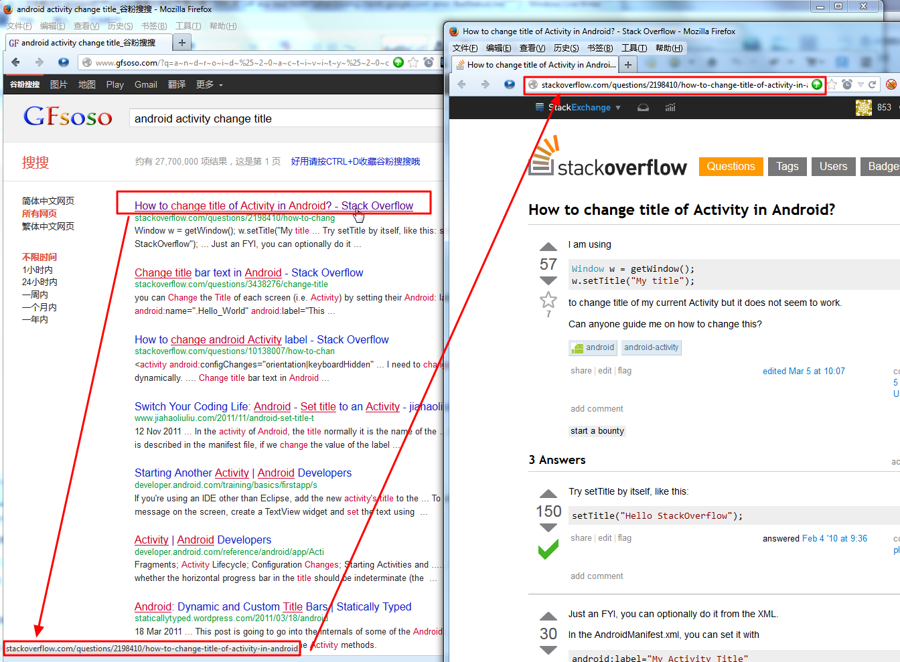
Task: Open the user profile avatar
Action: 864,107
